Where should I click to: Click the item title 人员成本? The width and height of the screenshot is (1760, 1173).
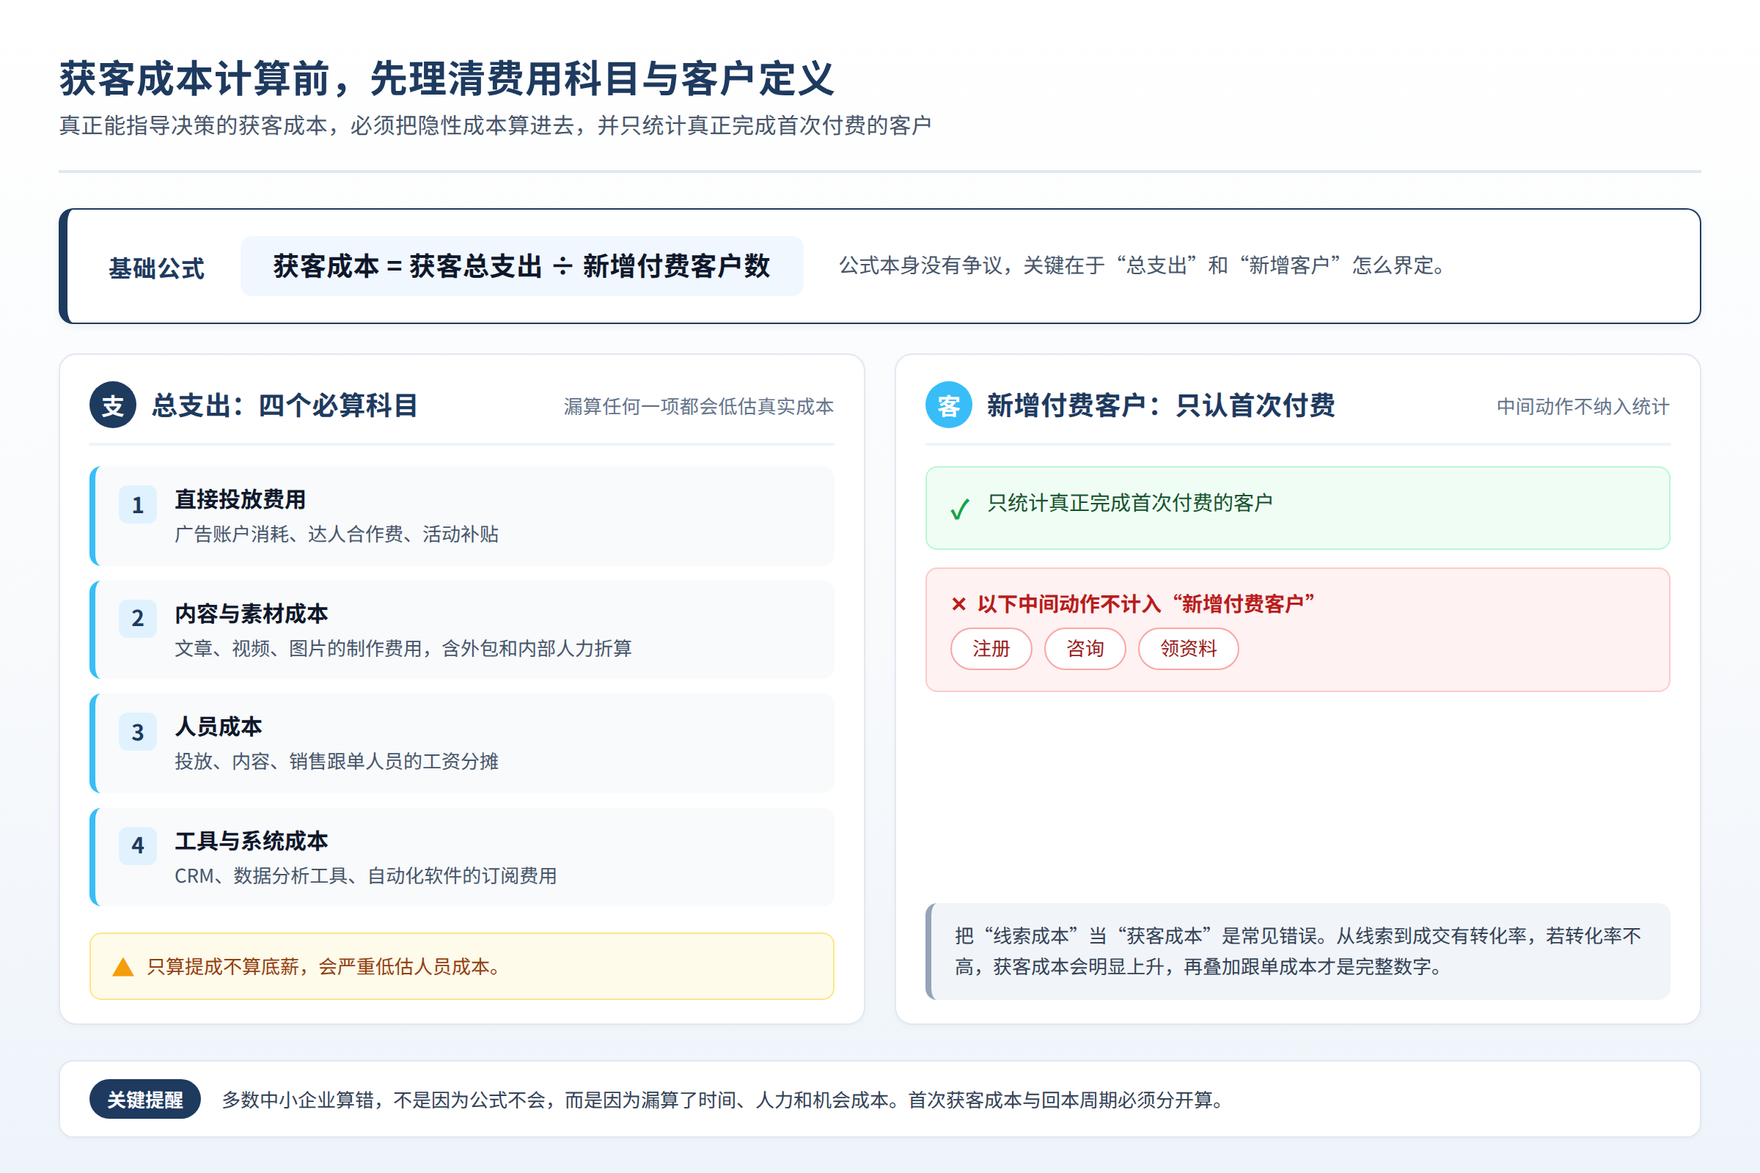click(219, 727)
